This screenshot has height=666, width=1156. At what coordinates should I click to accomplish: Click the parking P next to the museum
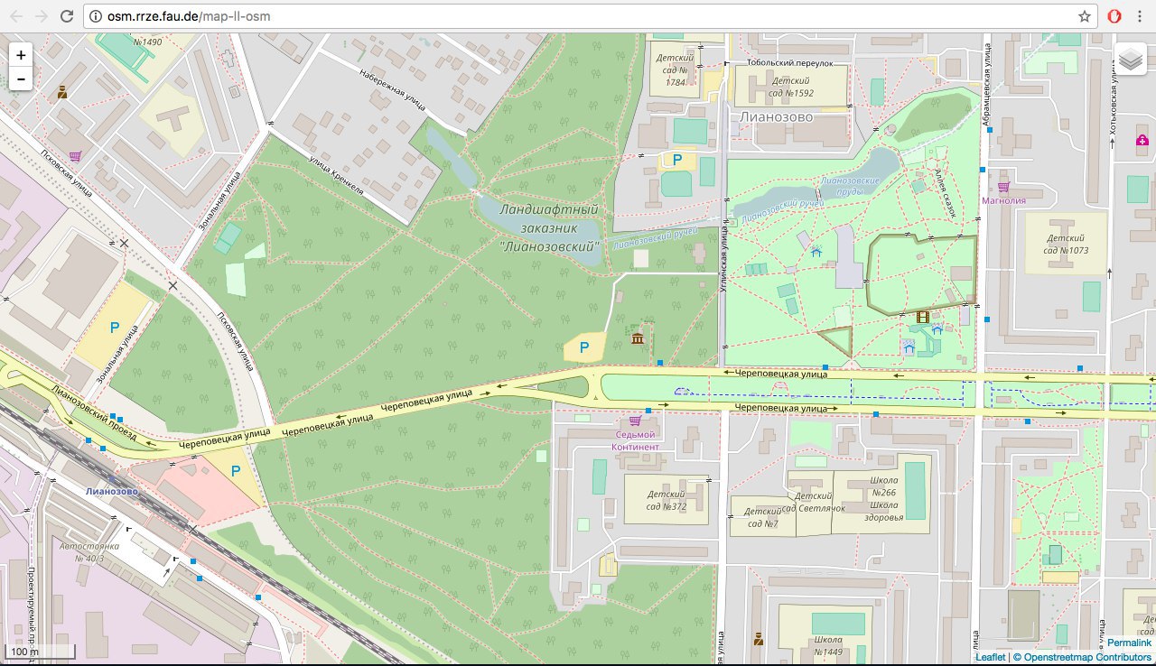point(583,347)
